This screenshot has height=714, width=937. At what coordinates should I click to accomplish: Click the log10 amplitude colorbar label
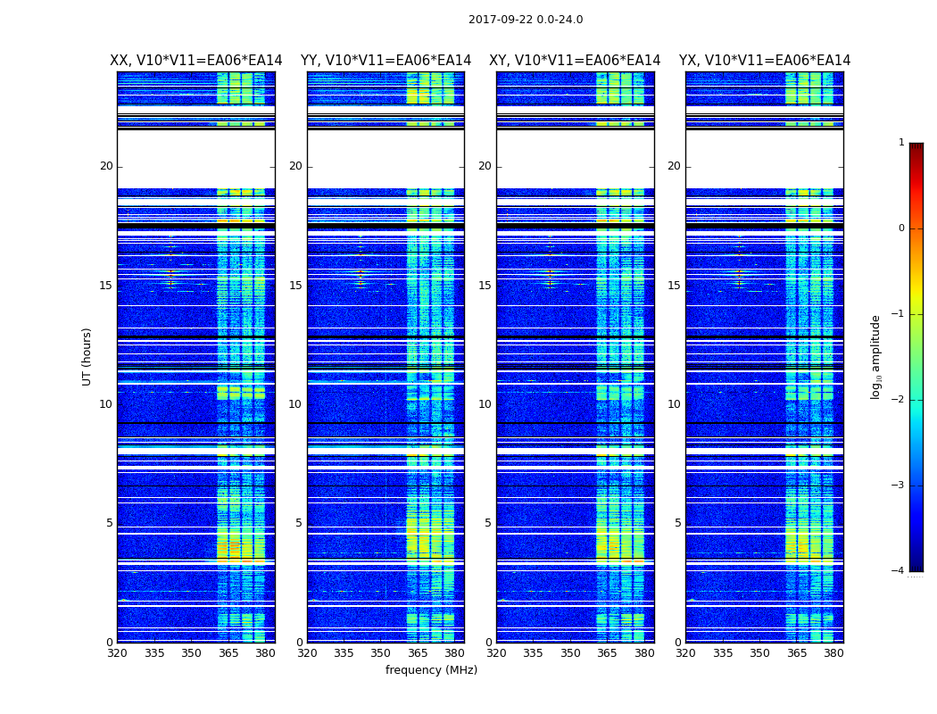[x=876, y=356]
